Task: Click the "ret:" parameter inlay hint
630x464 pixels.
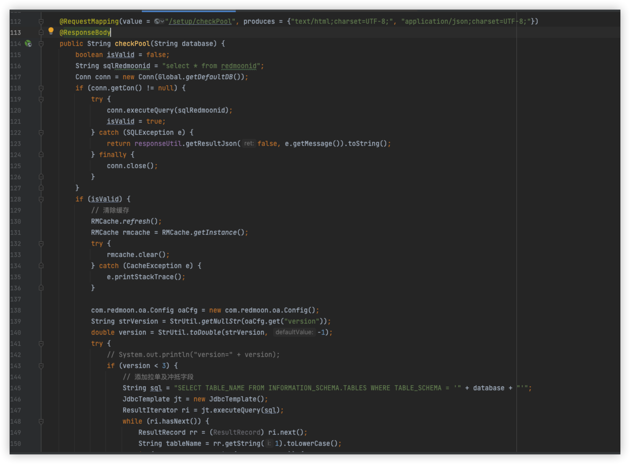Action: [x=249, y=144]
